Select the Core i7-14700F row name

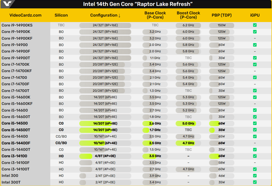point(15,84)
